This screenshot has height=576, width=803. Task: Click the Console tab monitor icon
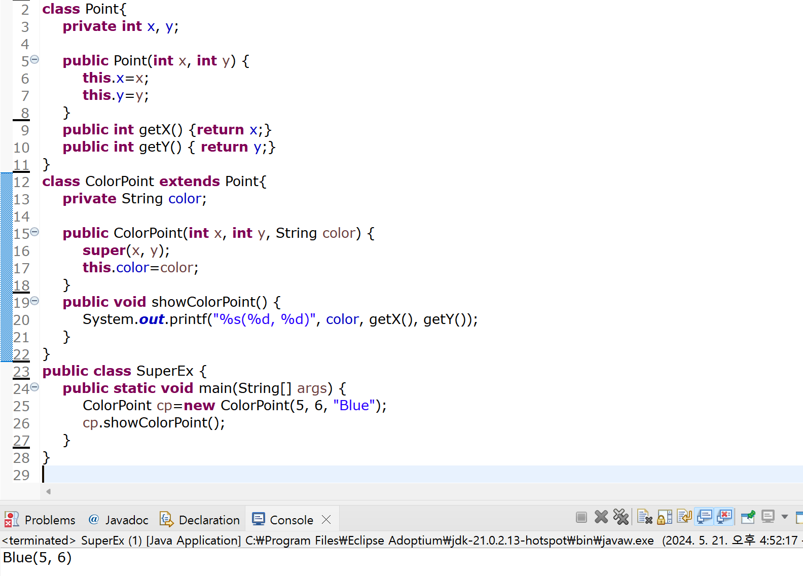(259, 519)
